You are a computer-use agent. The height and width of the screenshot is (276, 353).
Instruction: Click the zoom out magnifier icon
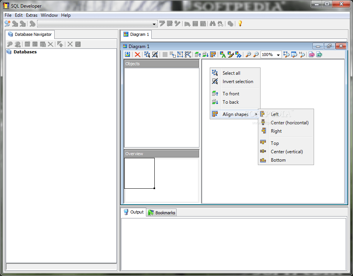coord(256,55)
